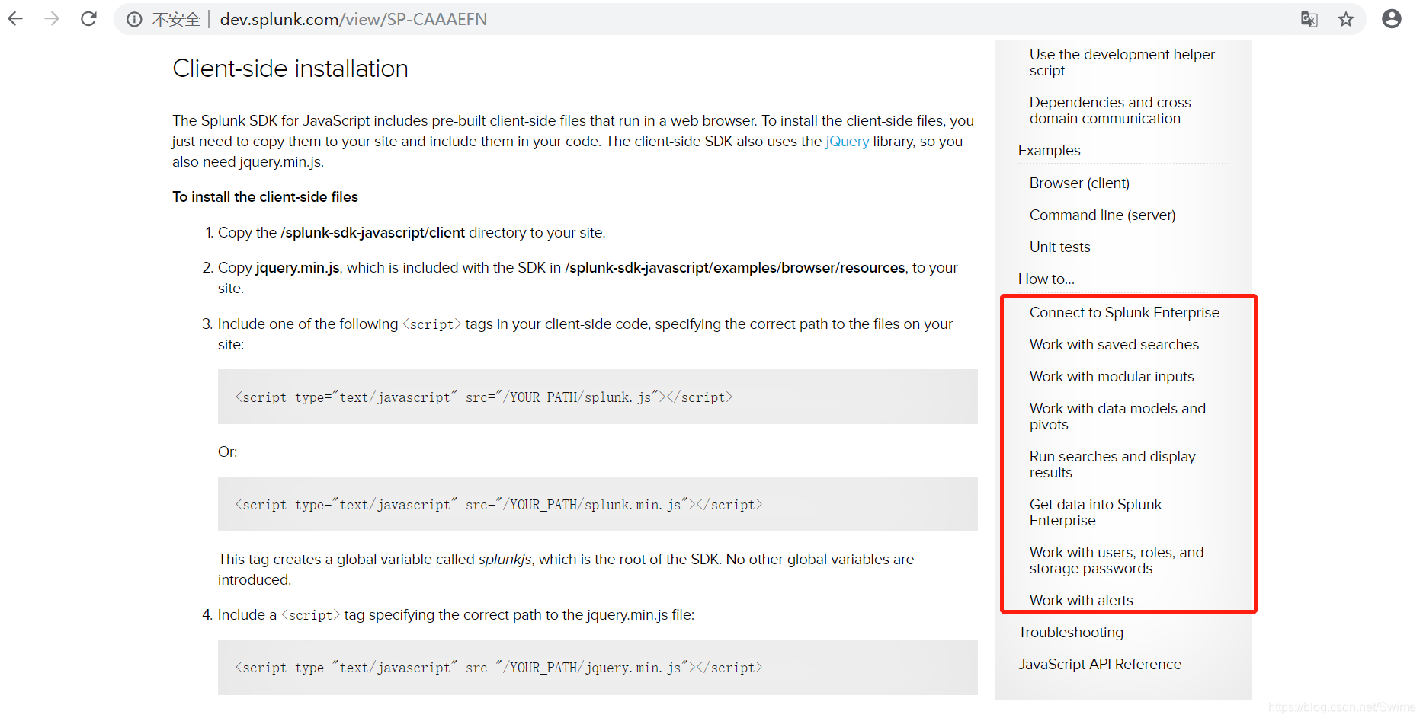Open Work with alerts guide
The height and width of the screenshot is (721, 1423).
1081,600
